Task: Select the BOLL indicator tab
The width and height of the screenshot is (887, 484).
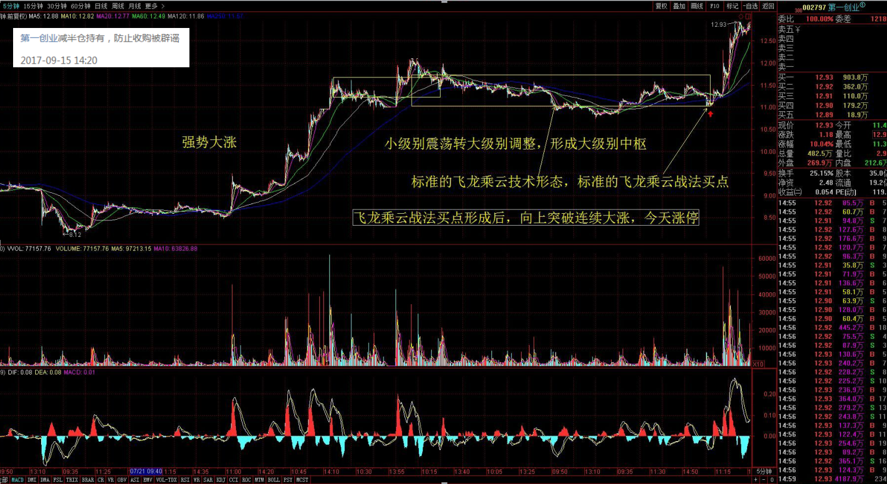Action: click(273, 480)
